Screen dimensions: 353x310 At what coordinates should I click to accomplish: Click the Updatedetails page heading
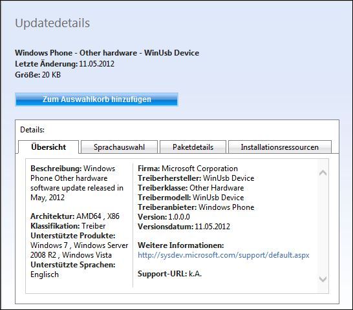(x=52, y=23)
